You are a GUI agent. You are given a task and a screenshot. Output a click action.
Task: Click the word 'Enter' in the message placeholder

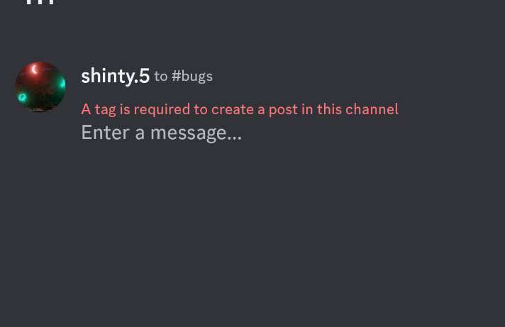105,133
